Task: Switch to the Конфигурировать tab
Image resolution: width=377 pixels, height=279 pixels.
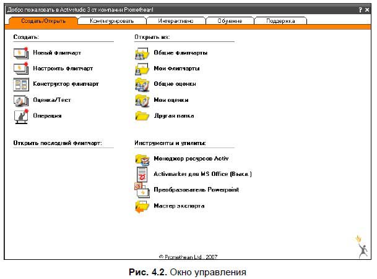Action: [112, 21]
